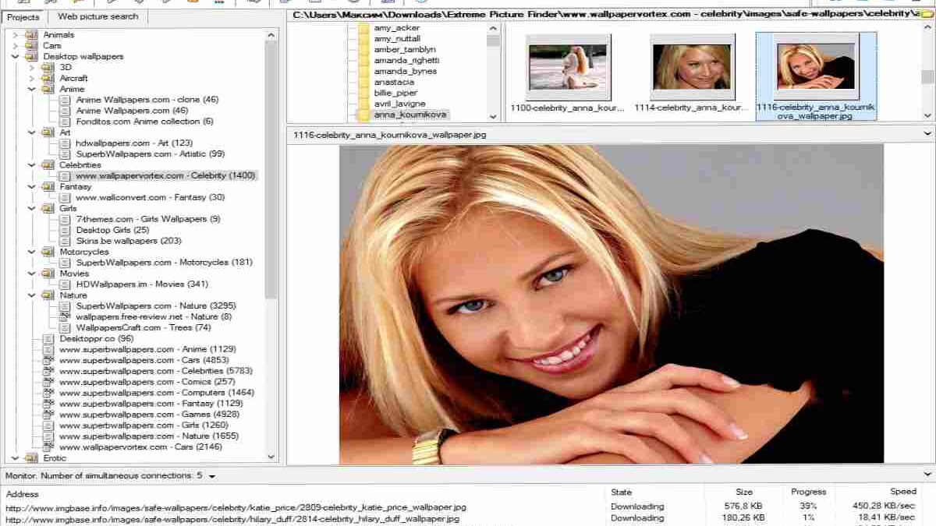The width and height of the screenshot is (936, 526).
Task: Click the folder icon beside amber_tamblyn
Action: (363, 50)
